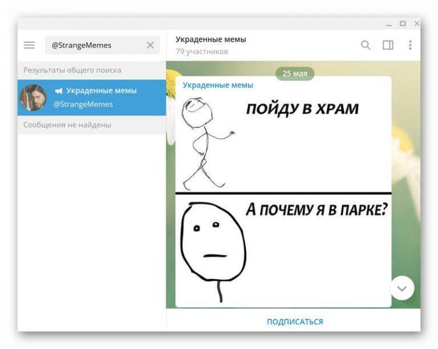Minimize the Telegram window
This screenshot has height=349, width=438.
pyautogui.click(x=388, y=23)
